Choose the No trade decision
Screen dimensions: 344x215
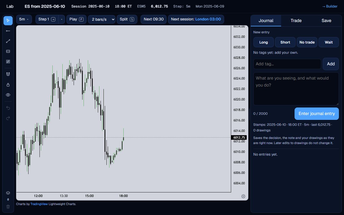click(307, 42)
